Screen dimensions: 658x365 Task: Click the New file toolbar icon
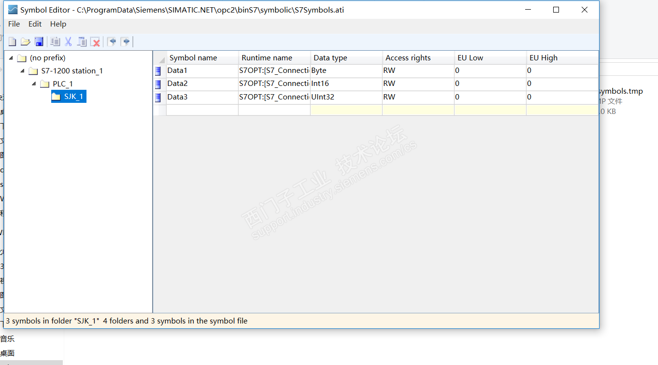click(x=13, y=42)
